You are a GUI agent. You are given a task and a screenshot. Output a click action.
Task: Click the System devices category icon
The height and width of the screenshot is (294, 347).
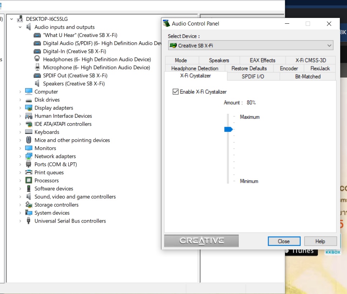[29, 213]
